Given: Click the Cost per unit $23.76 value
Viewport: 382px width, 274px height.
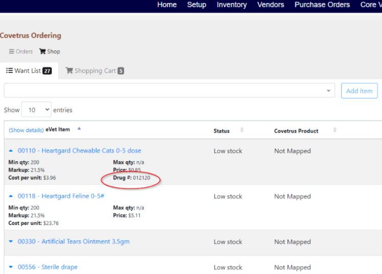Looking at the screenshot, I should click(x=51, y=223).
